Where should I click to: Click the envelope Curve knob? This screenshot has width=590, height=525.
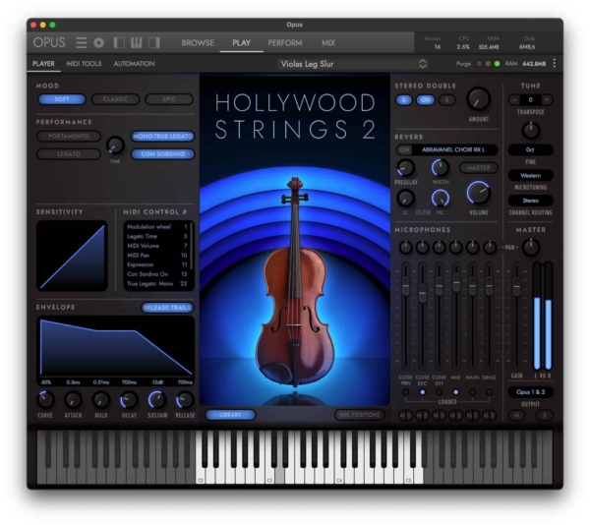point(45,400)
